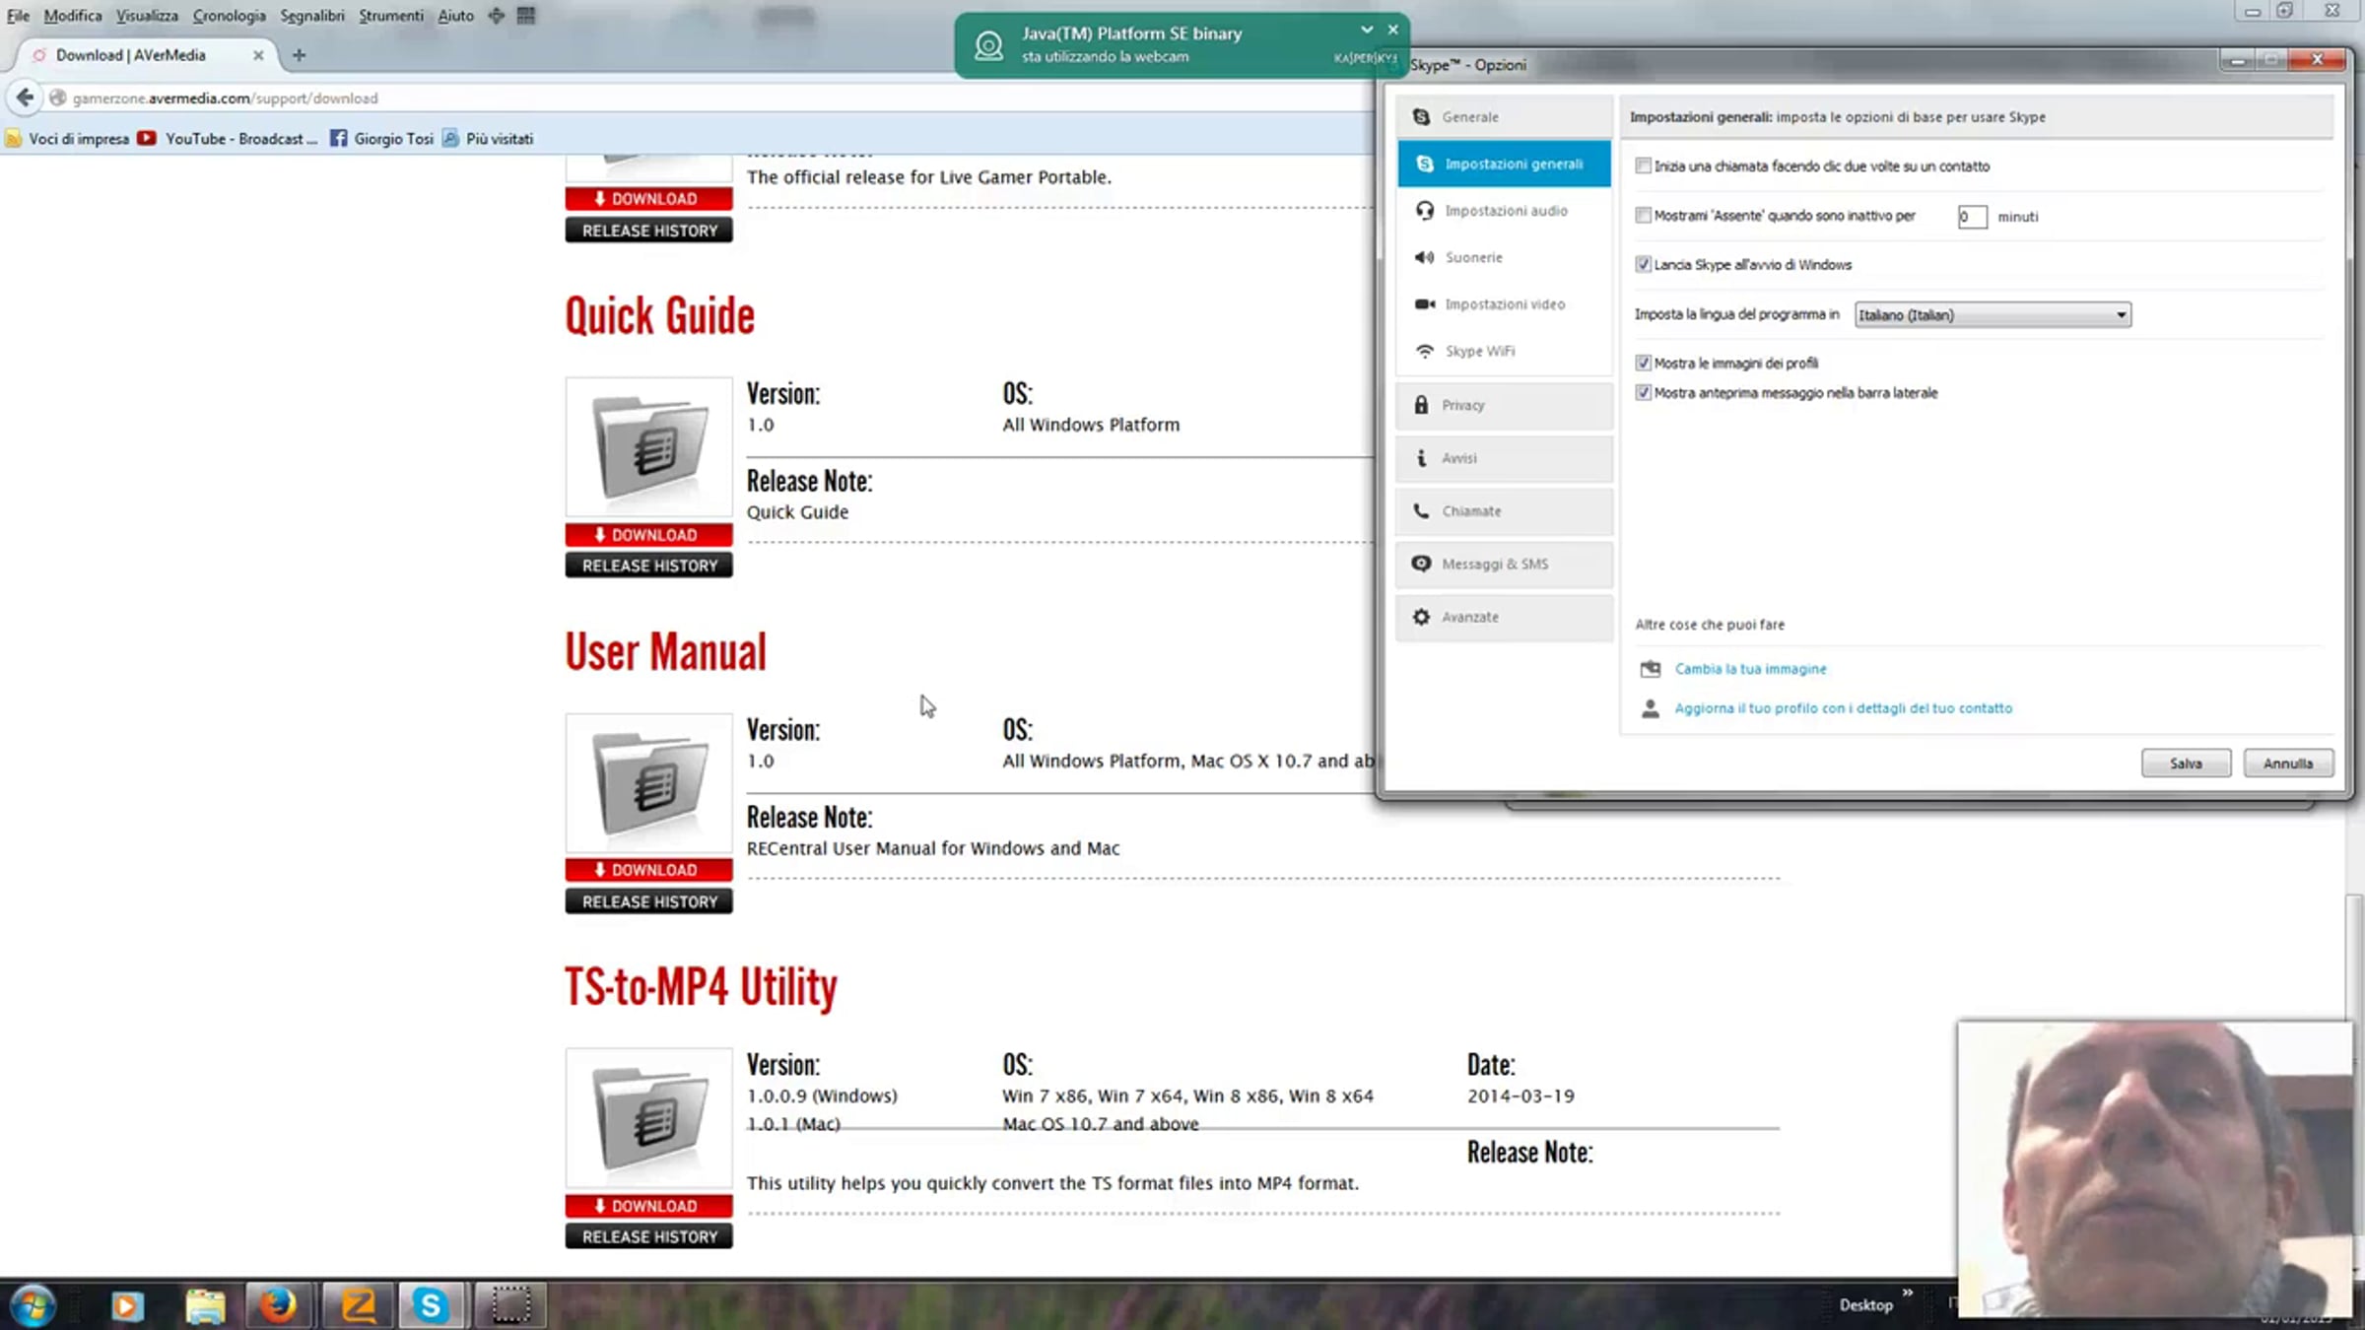Expand the Kaspersky webcam notification chevron
The image size is (2365, 1330).
coord(1367,30)
